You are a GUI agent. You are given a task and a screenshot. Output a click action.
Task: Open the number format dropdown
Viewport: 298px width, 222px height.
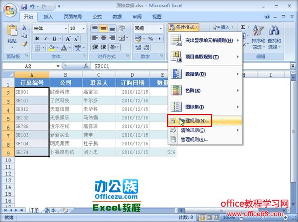pos(161,28)
